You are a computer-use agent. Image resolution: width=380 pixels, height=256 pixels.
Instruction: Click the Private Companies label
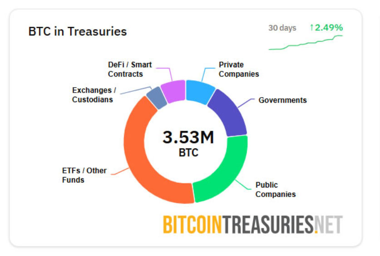click(x=239, y=69)
